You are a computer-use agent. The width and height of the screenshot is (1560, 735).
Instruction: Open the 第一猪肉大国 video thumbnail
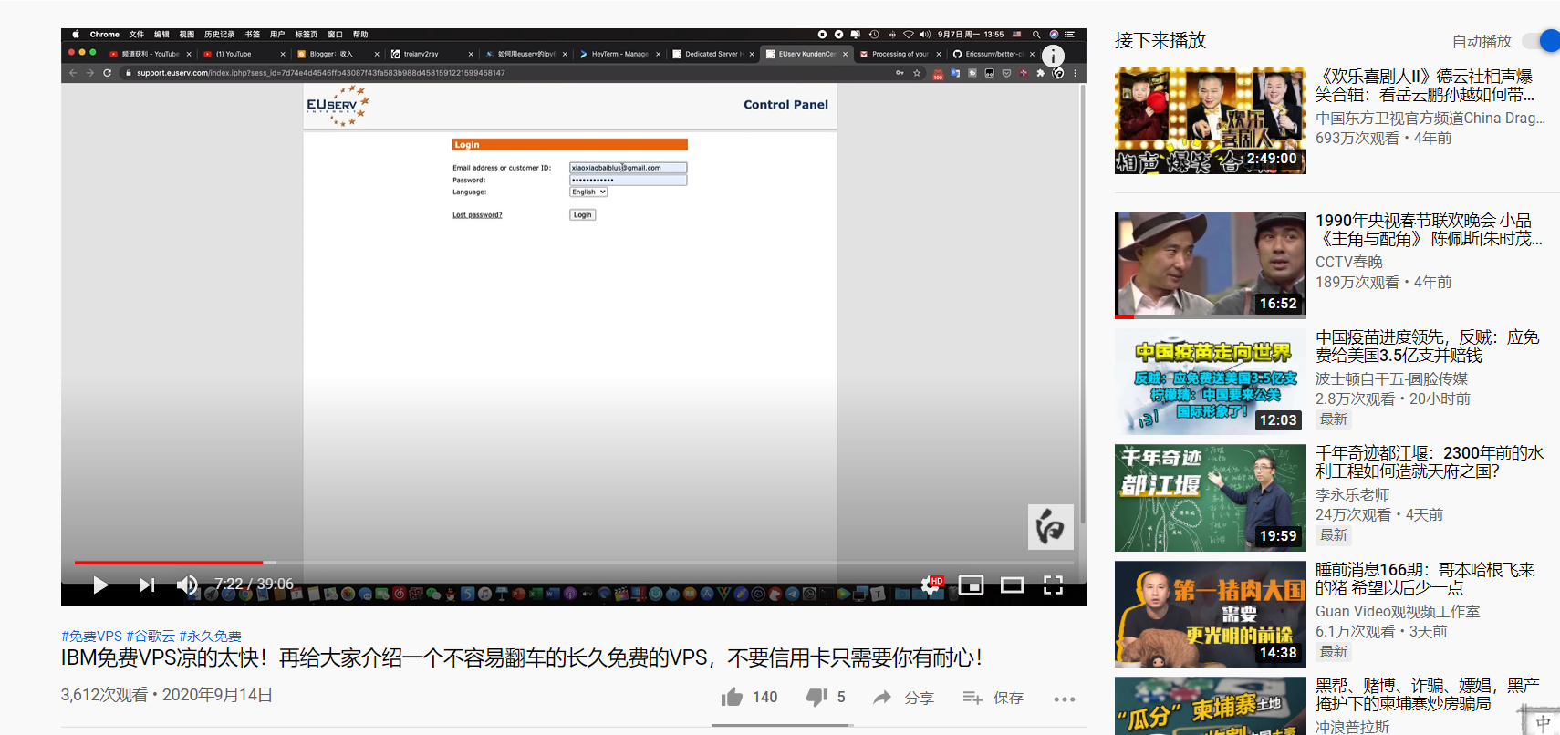[1211, 615]
